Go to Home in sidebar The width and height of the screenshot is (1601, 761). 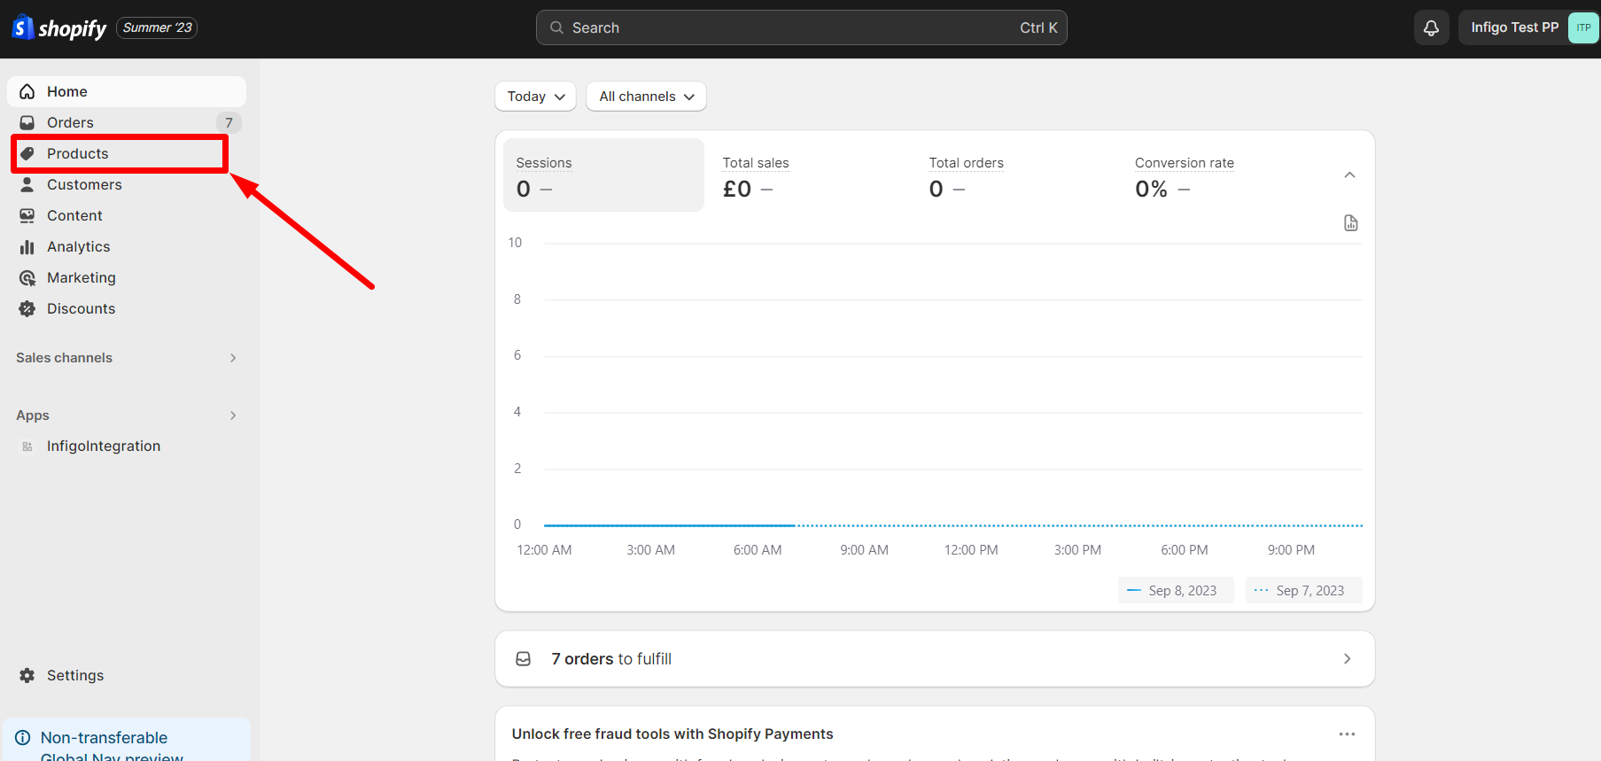[127, 91]
